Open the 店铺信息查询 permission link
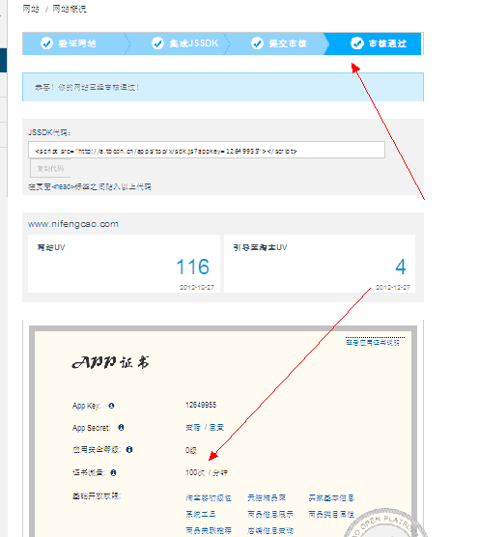Viewport: 479px width, 537px height. [270, 530]
